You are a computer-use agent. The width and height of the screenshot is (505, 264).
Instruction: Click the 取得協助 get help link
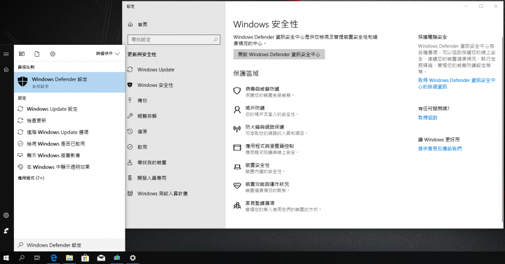pos(427,118)
